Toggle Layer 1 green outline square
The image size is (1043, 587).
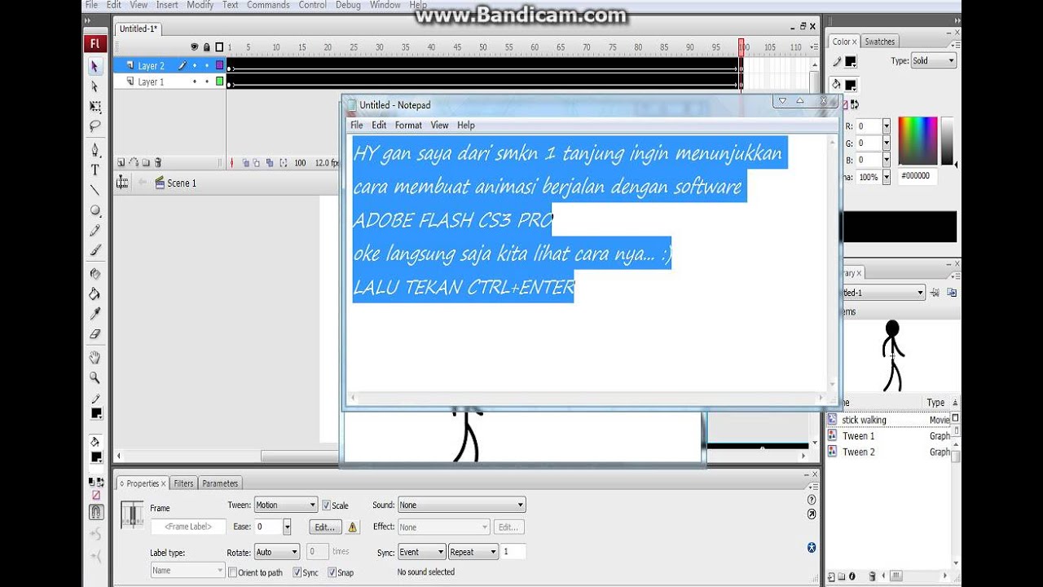click(219, 82)
